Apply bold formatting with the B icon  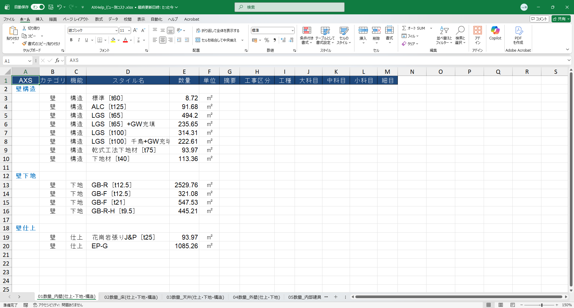tap(71, 40)
